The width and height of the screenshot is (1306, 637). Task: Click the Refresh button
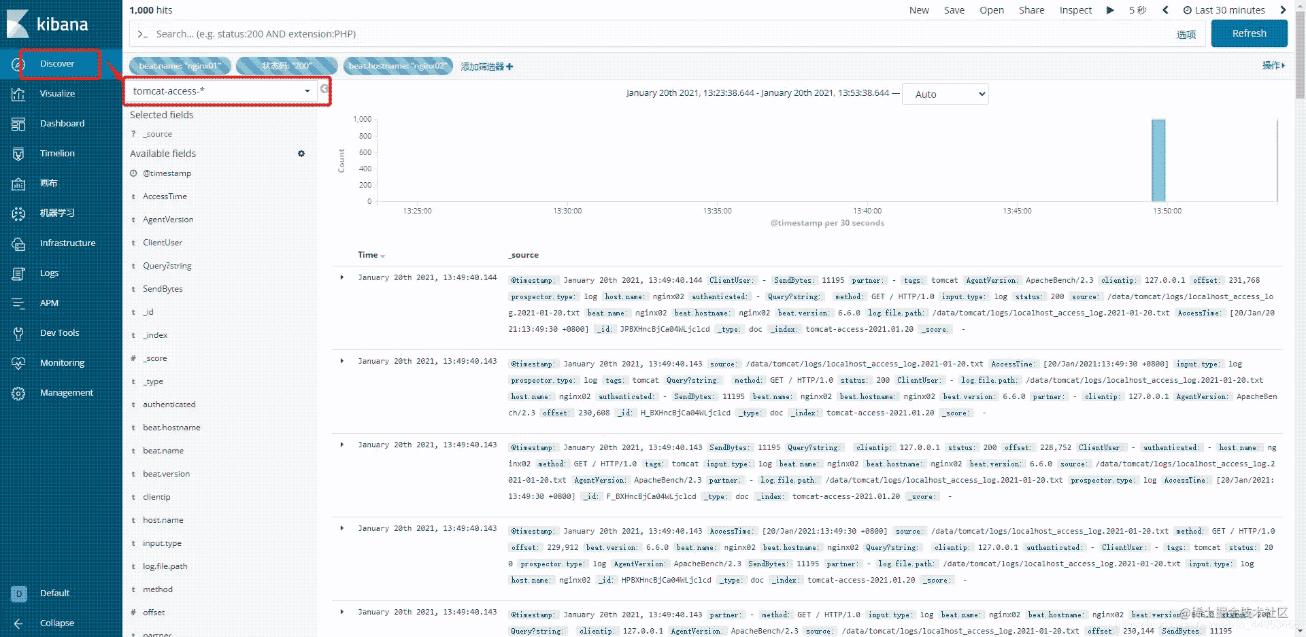click(x=1249, y=33)
